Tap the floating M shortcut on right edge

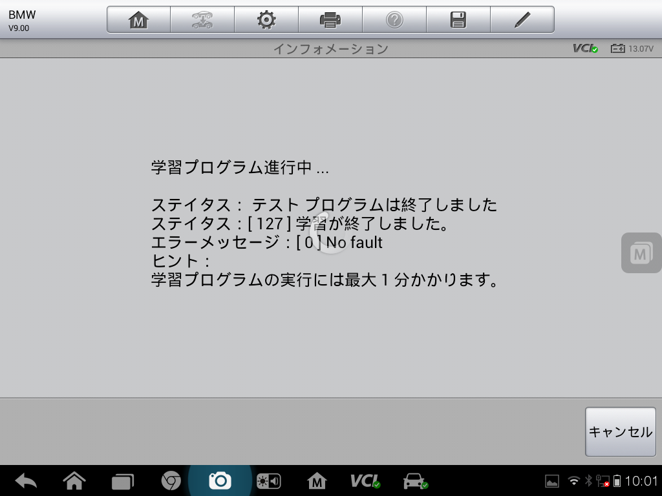640,253
